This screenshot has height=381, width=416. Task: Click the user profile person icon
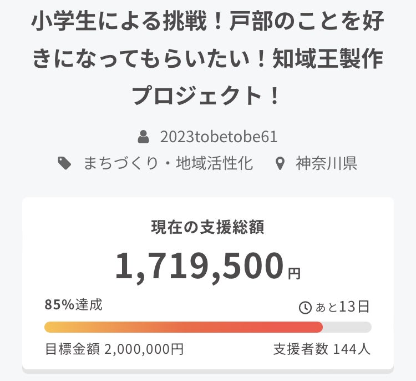[144, 136]
